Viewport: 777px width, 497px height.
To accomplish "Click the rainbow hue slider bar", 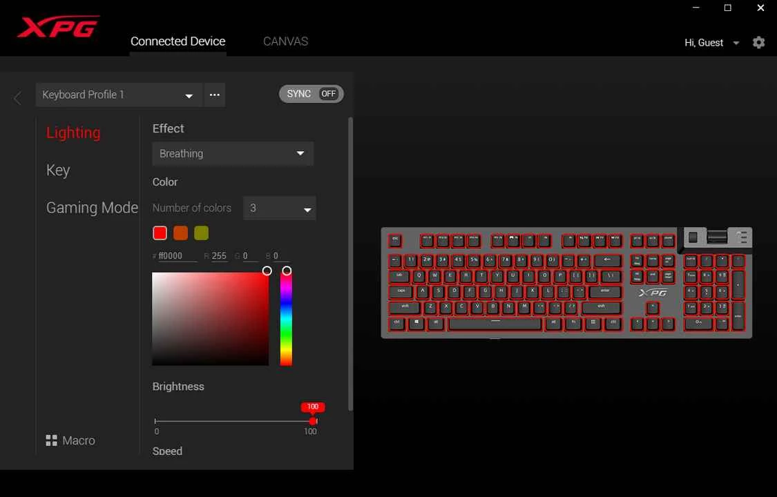I will [x=286, y=319].
